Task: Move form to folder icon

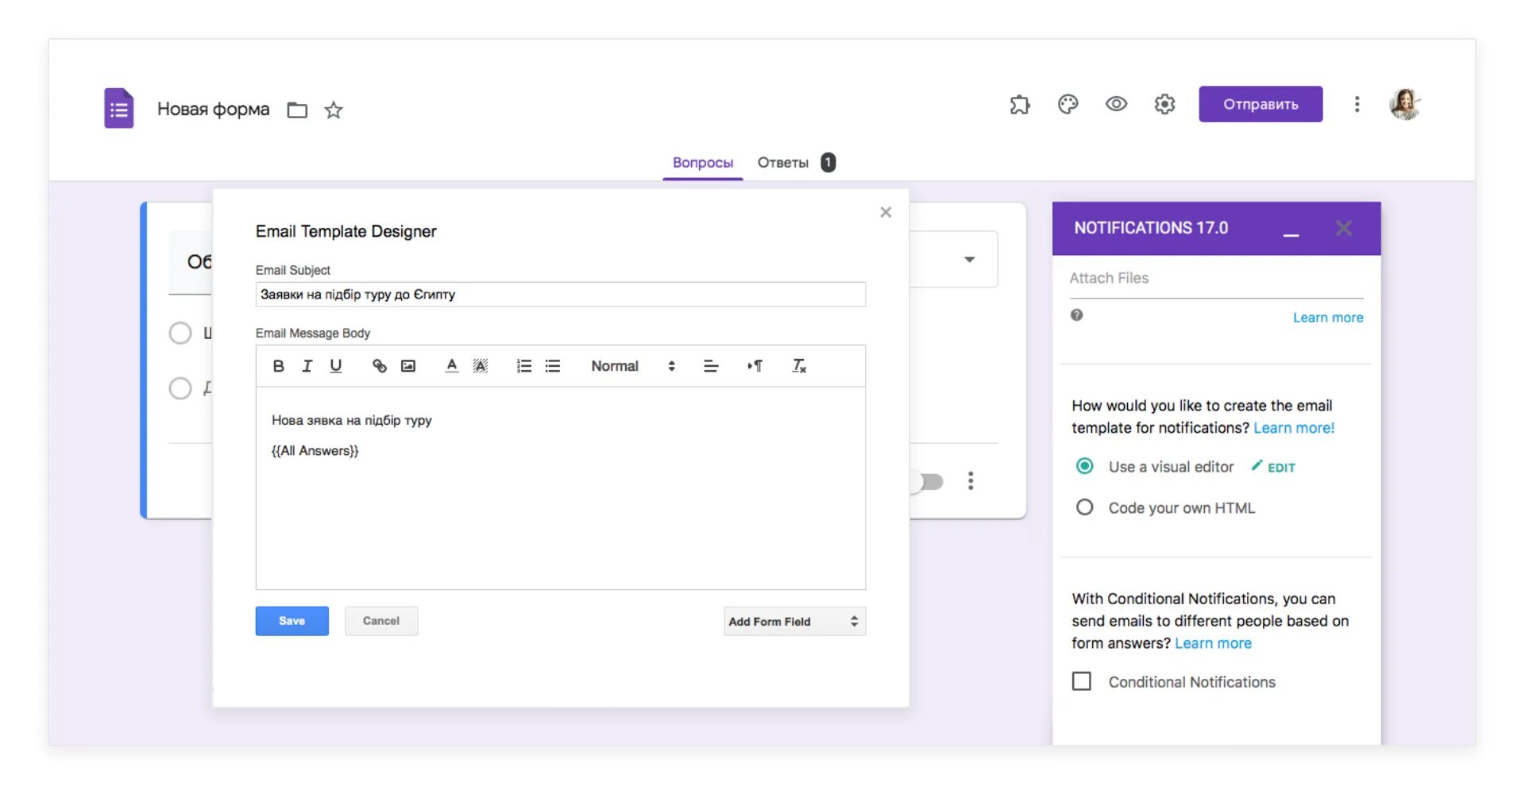Action: 297,110
